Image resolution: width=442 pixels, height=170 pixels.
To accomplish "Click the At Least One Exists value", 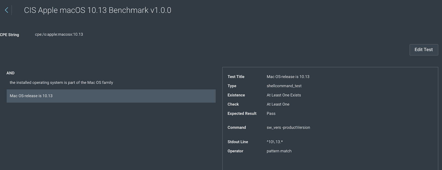I will [284, 95].
